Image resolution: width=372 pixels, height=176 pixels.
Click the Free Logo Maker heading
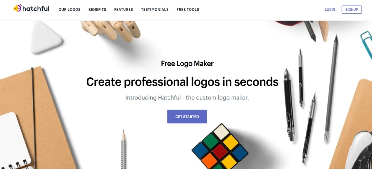(x=187, y=64)
